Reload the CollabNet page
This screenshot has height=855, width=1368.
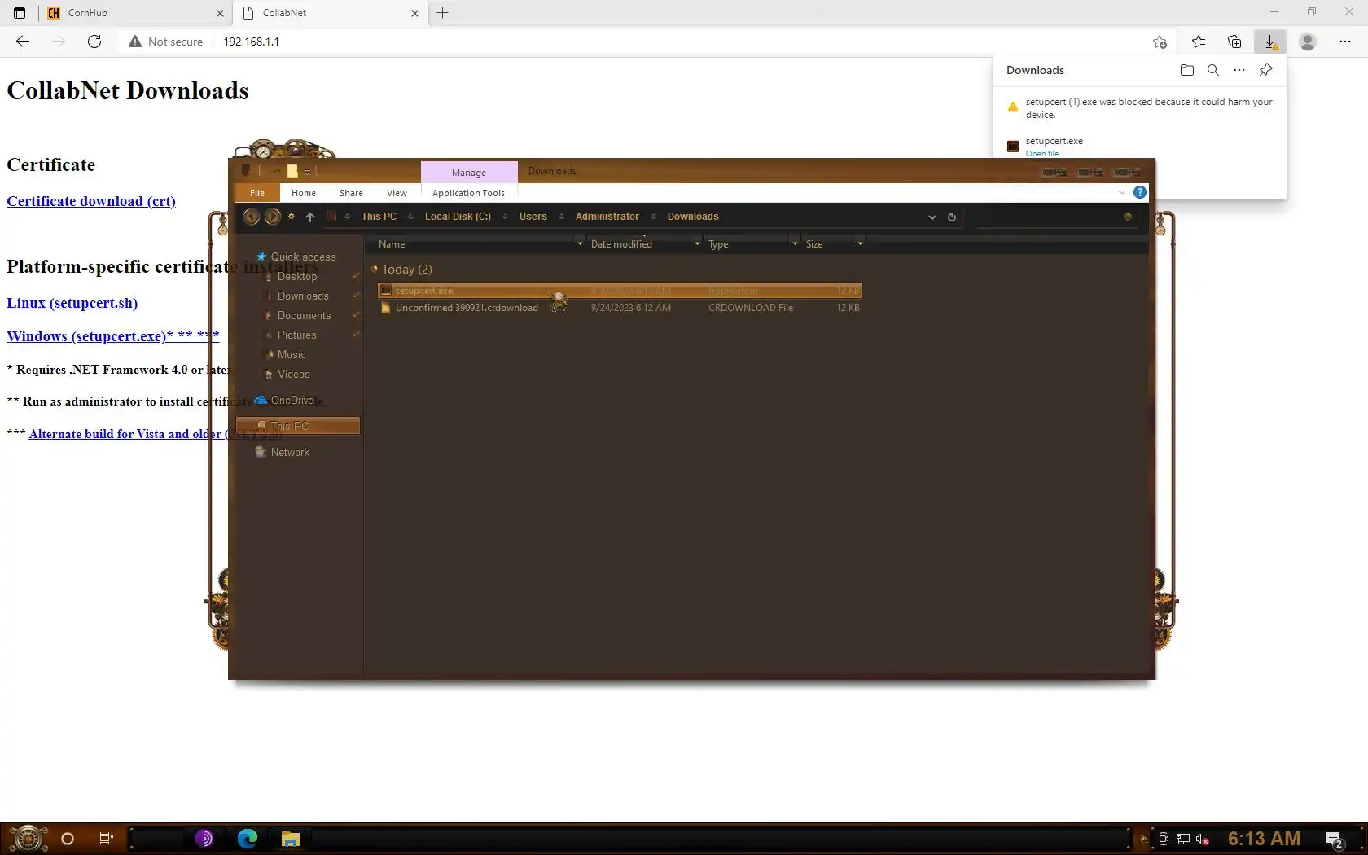[x=94, y=42]
